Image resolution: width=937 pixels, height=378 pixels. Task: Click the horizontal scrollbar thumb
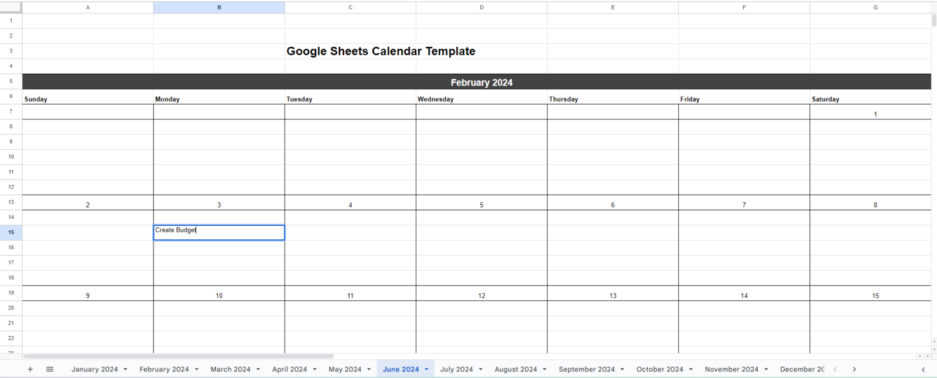[x=179, y=356]
